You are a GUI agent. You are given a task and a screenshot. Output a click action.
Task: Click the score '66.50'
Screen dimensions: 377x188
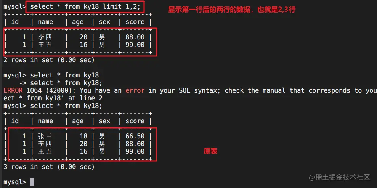[x=135, y=136]
